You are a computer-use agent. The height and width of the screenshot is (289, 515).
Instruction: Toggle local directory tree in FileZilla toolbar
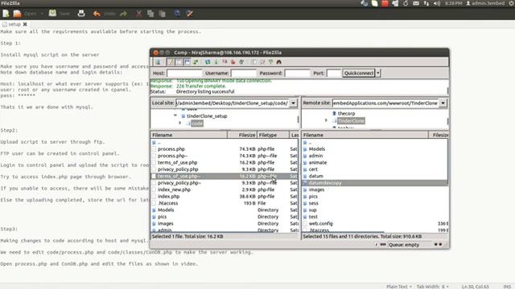pos(179,62)
